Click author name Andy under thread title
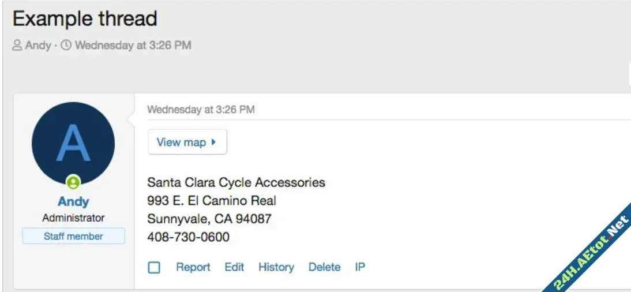The height and width of the screenshot is (292, 631). pyautogui.click(x=38, y=45)
